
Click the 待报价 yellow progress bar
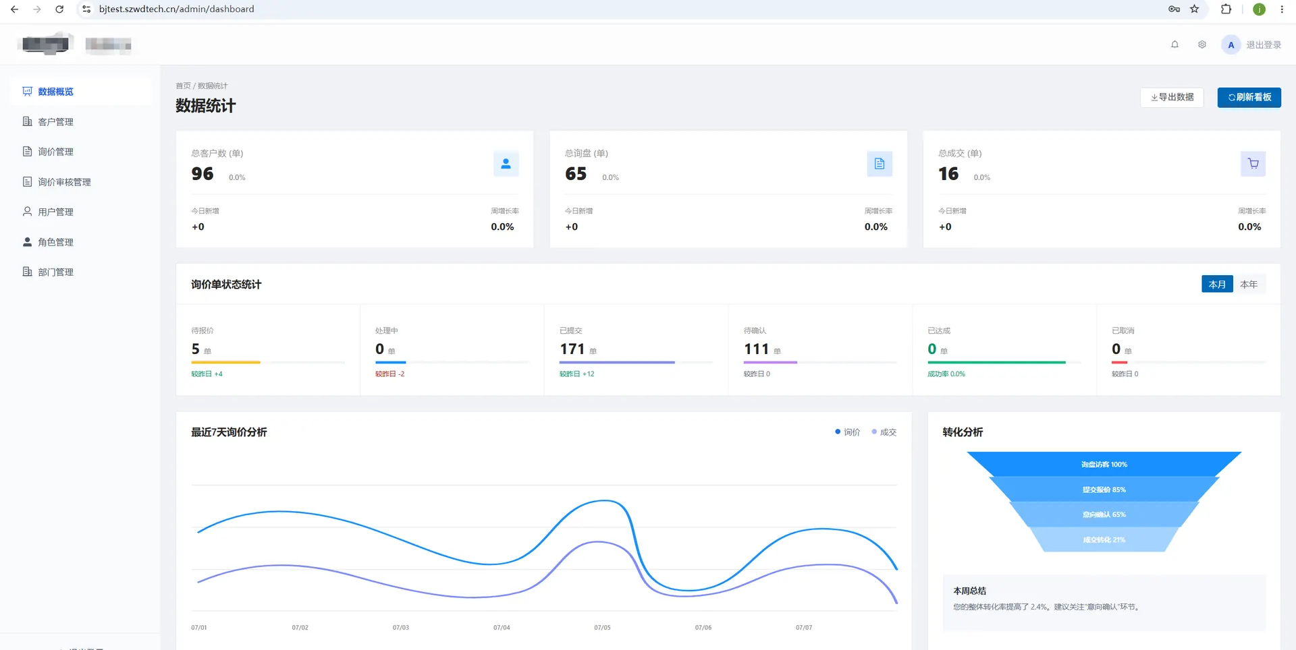click(226, 362)
